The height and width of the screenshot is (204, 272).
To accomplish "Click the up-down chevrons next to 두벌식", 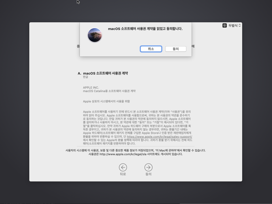I will point(240,25).
